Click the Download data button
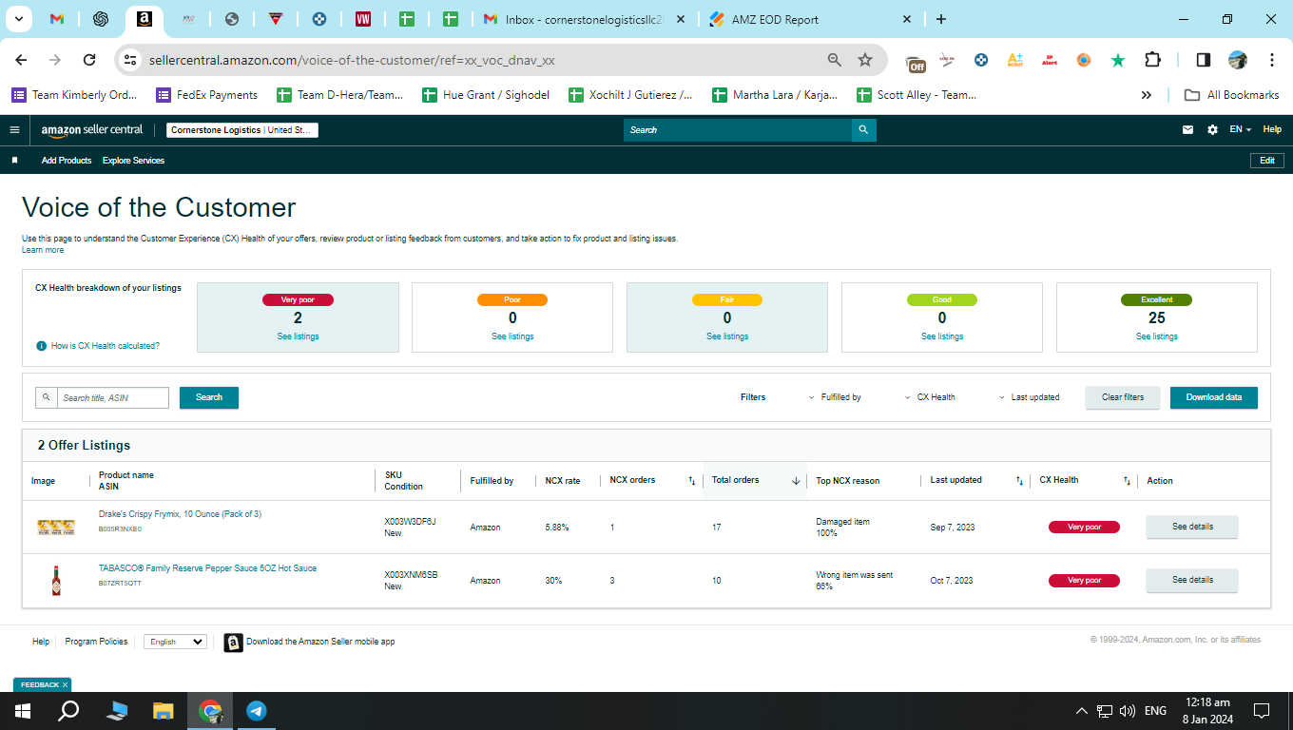The width and height of the screenshot is (1293, 730). [1214, 398]
